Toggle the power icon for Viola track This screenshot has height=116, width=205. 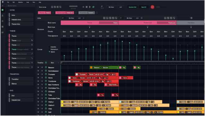pos(46,109)
